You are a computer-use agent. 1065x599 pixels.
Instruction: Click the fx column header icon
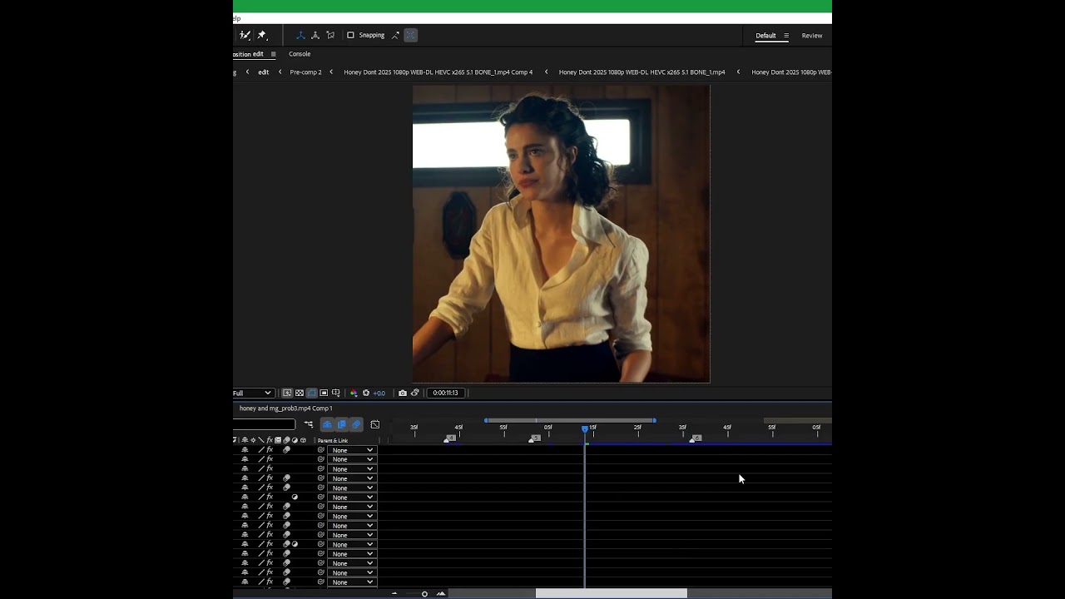click(x=270, y=440)
